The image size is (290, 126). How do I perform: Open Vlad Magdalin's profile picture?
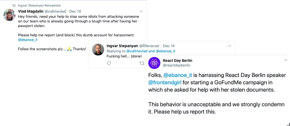coord(9,15)
